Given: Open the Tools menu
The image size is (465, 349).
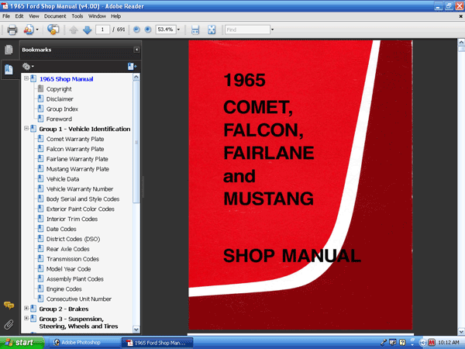Looking at the screenshot, I should pos(77,16).
